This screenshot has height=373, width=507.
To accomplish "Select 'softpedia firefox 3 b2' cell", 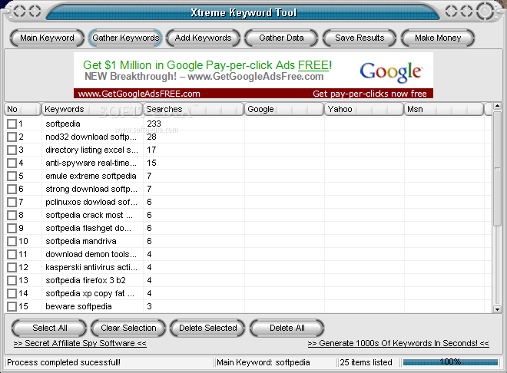I will pos(86,280).
